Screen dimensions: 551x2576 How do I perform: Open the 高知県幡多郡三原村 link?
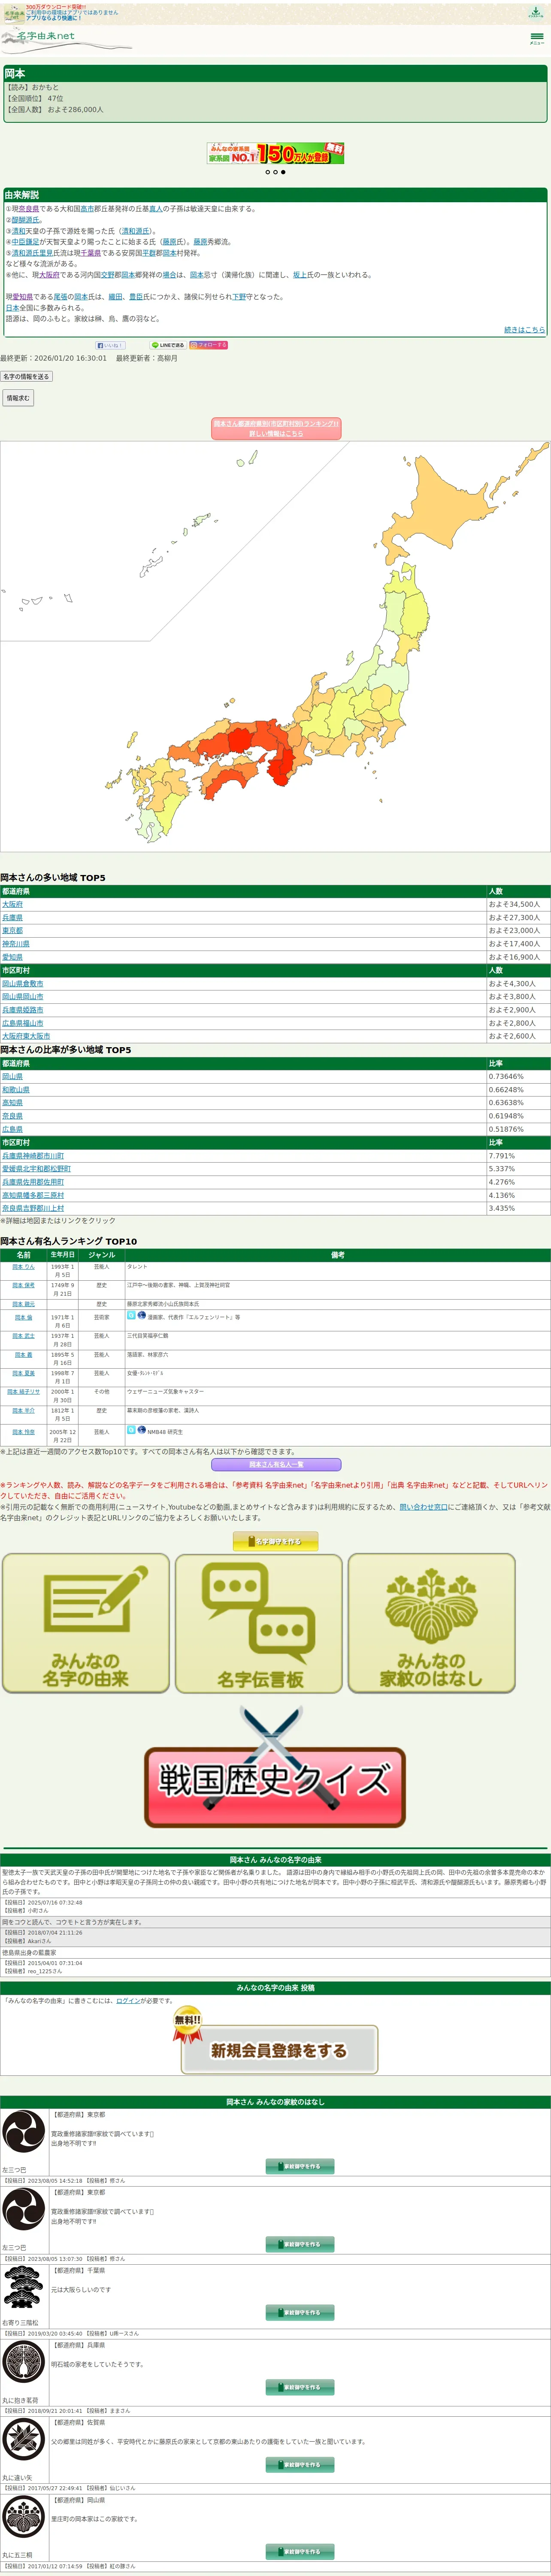[x=33, y=1195]
